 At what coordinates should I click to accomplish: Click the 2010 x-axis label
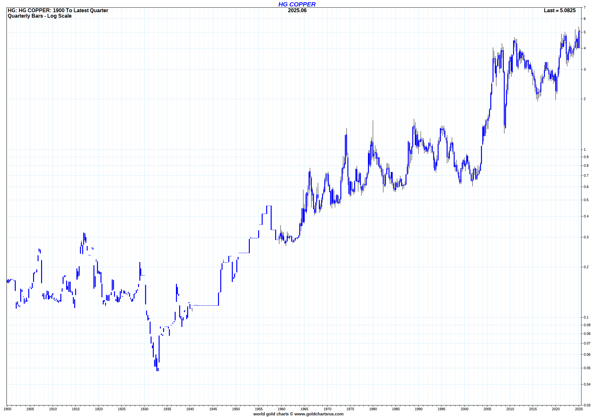point(510,409)
